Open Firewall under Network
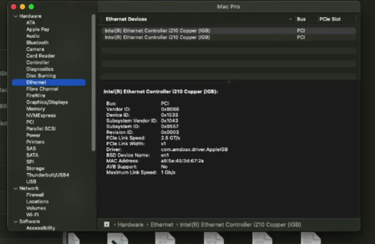 pos(35,195)
